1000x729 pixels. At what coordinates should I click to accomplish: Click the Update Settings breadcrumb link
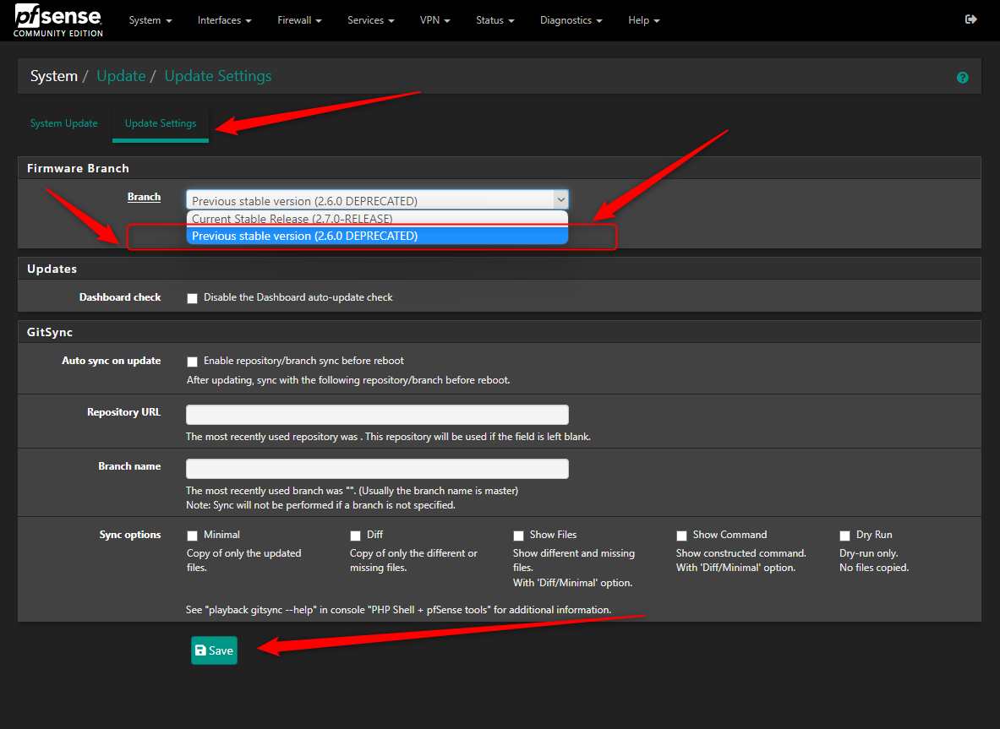(x=218, y=76)
